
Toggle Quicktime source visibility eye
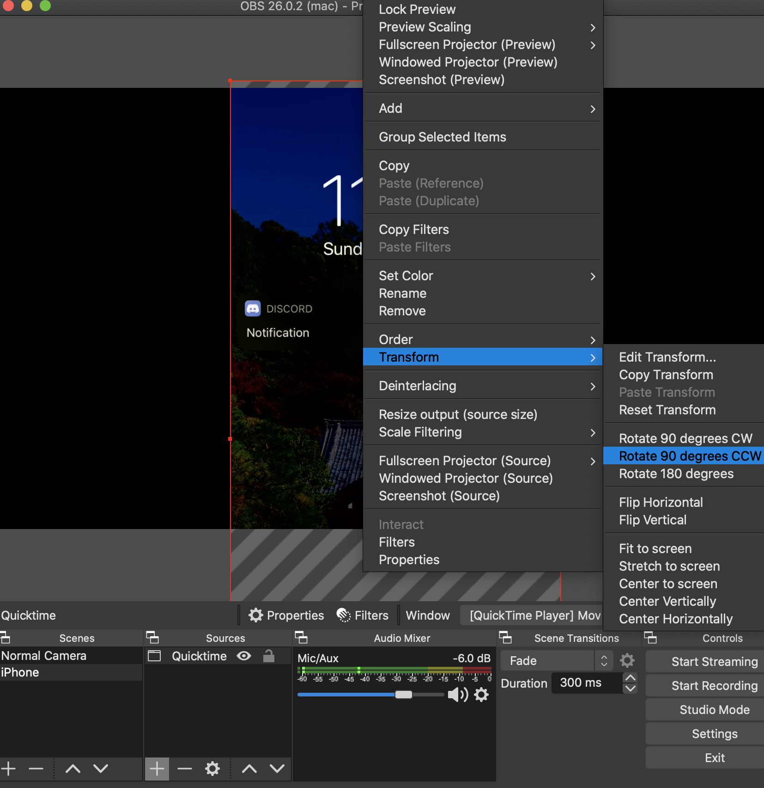coord(244,656)
